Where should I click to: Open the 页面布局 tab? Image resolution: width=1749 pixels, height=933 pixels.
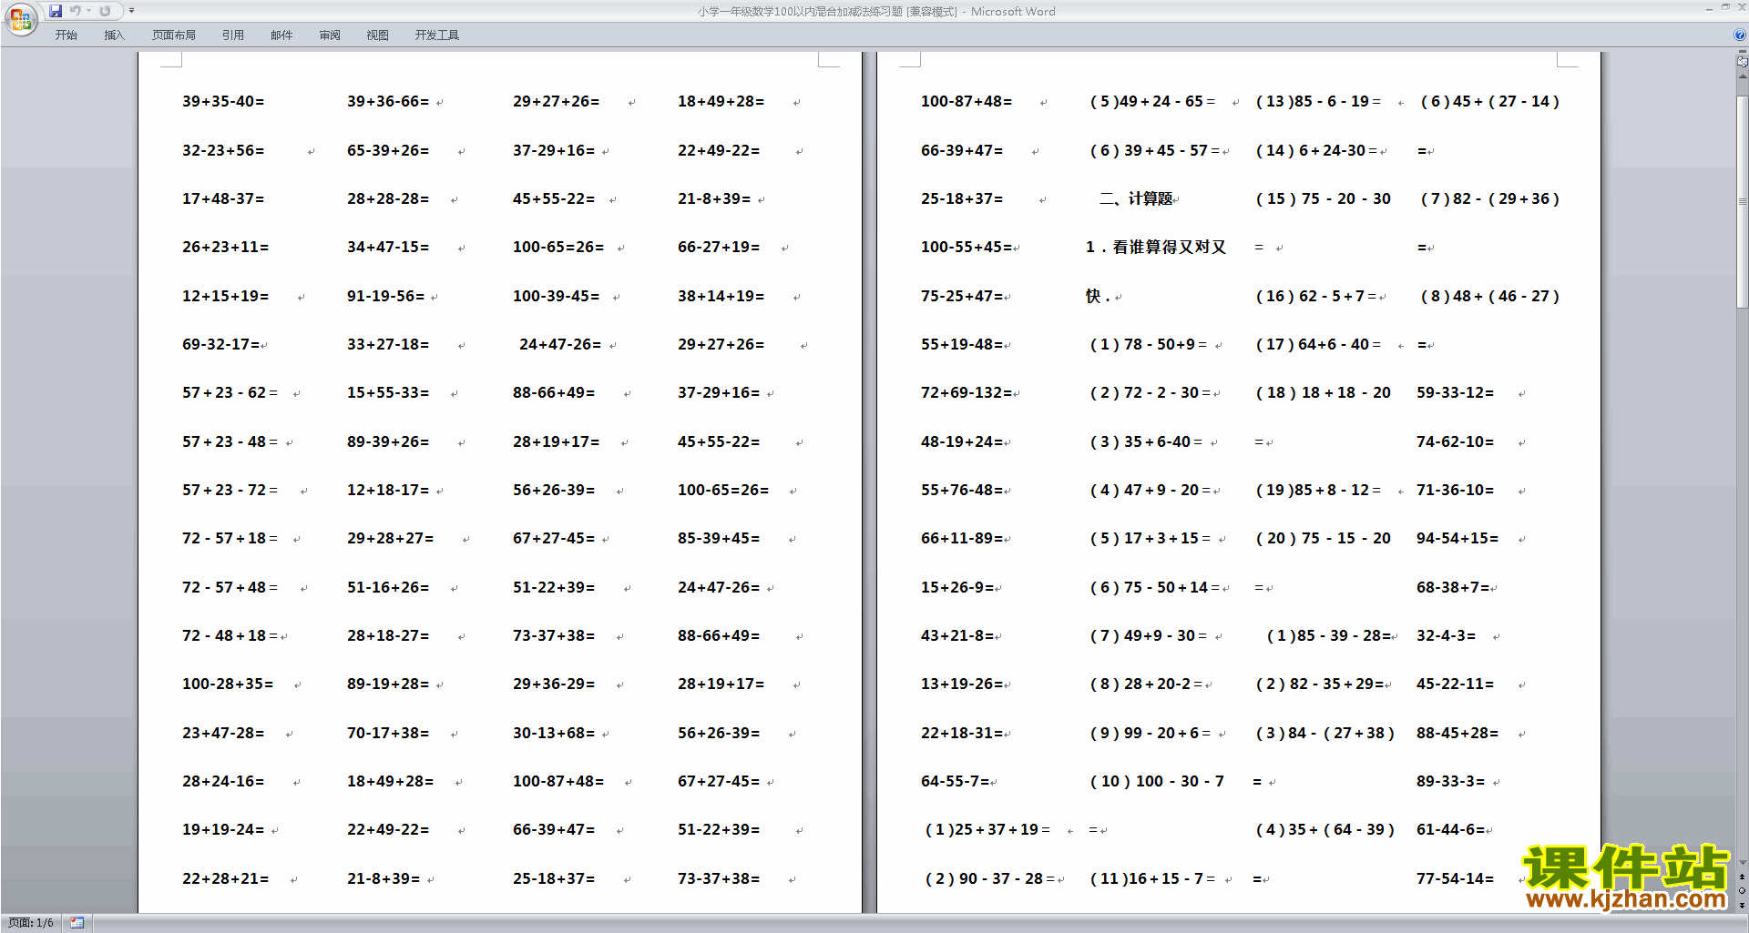click(x=173, y=35)
